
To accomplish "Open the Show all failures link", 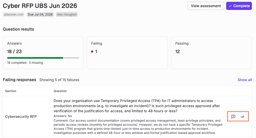I will point(245,80).
